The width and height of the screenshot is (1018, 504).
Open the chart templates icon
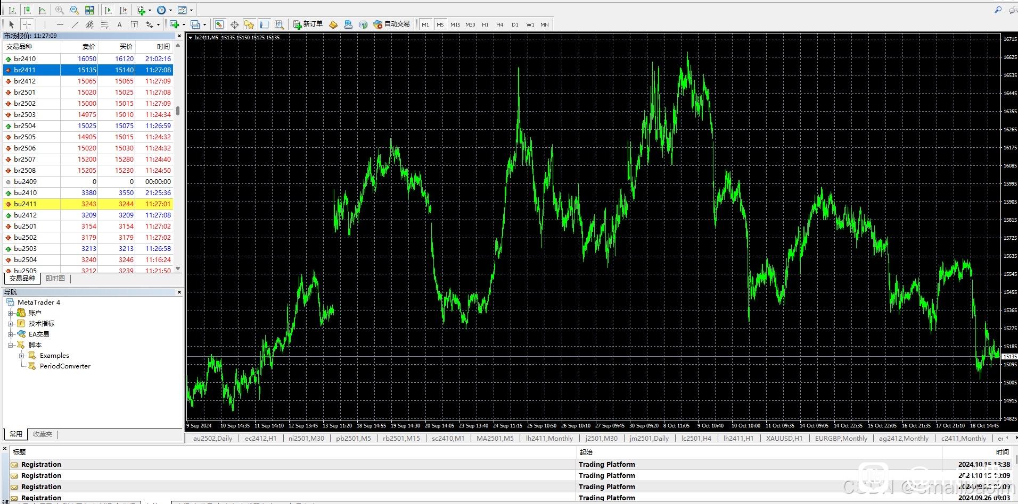pyautogui.click(x=182, y=10)
